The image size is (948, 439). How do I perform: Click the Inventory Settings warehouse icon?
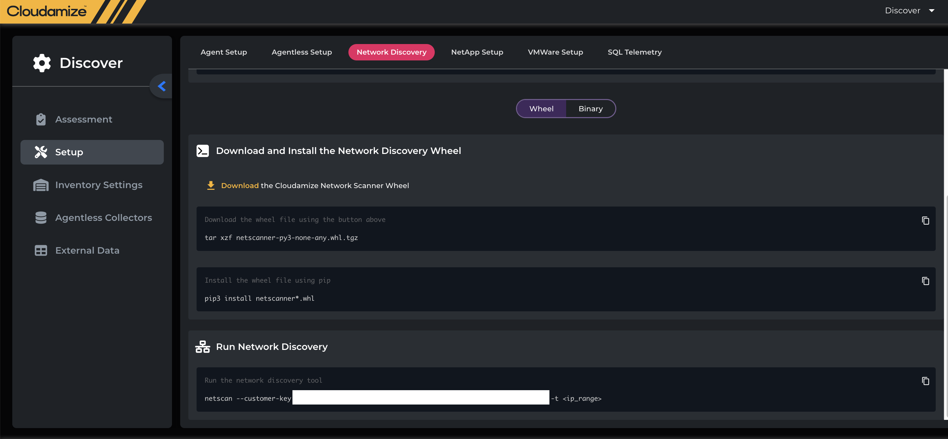pos(41,185)
